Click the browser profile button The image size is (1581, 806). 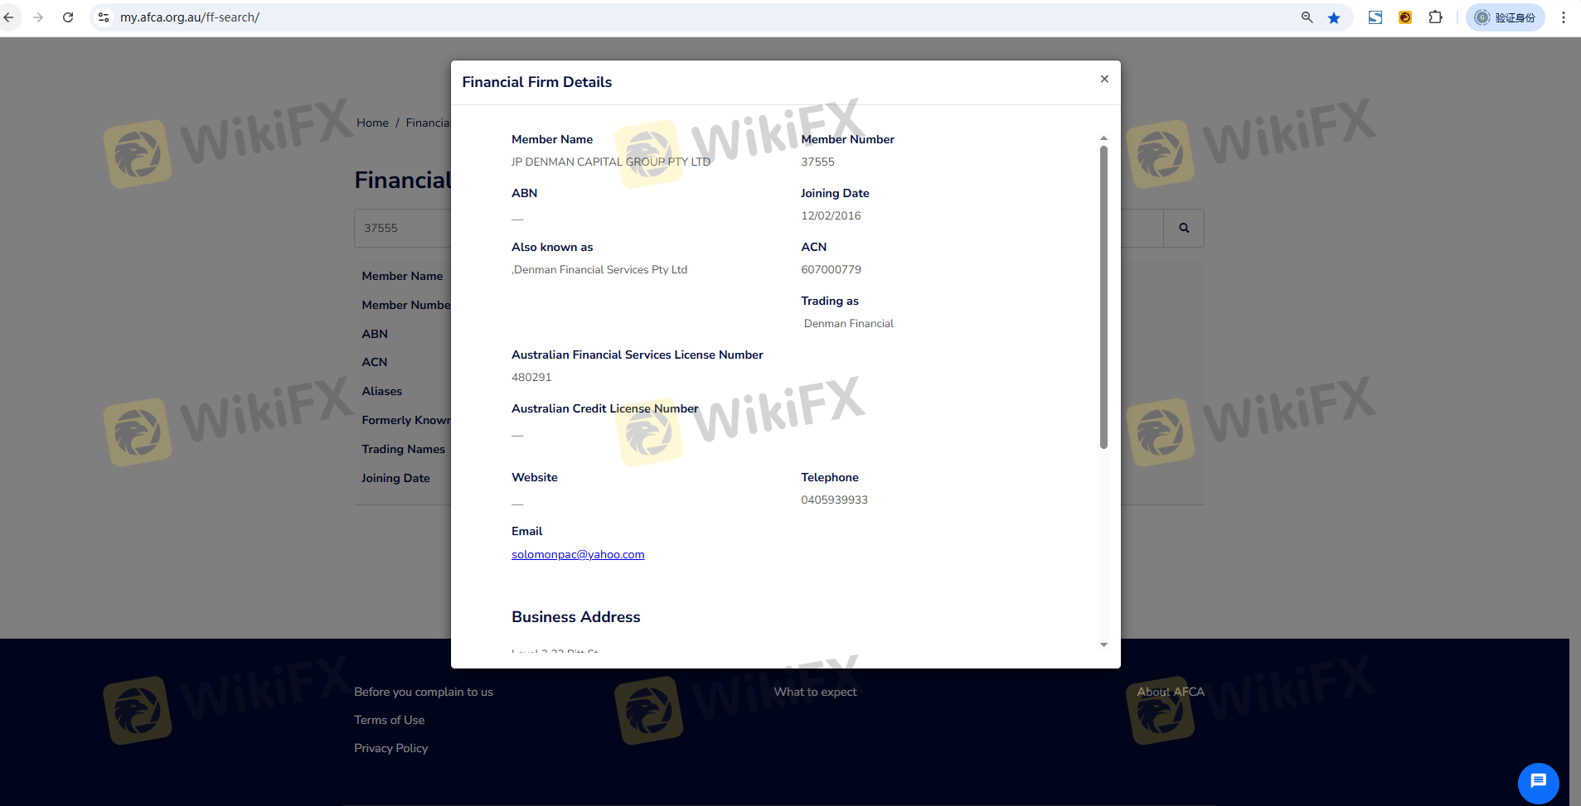click(x=1505, y=17)
